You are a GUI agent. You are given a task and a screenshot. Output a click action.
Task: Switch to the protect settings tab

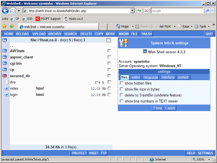[183, 77]
